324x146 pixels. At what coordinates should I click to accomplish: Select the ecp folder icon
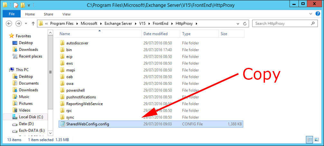tap(62, 57)
